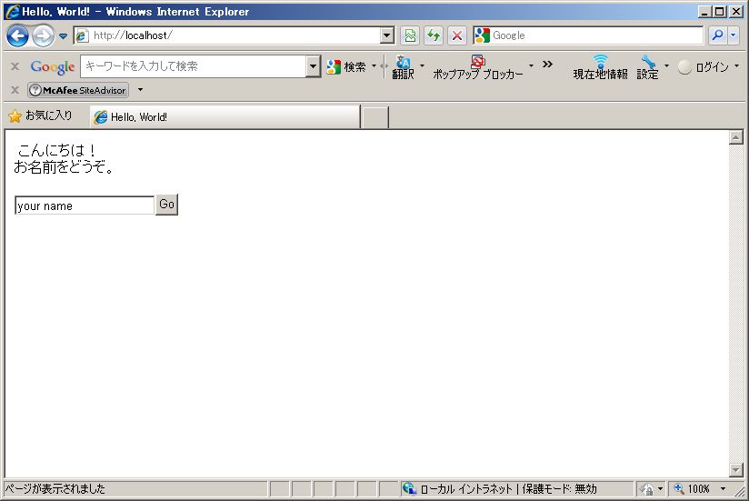Stop loading with the red X icon
The width and height of the screenshot is (749, 501).
click(x=456, y=35)
